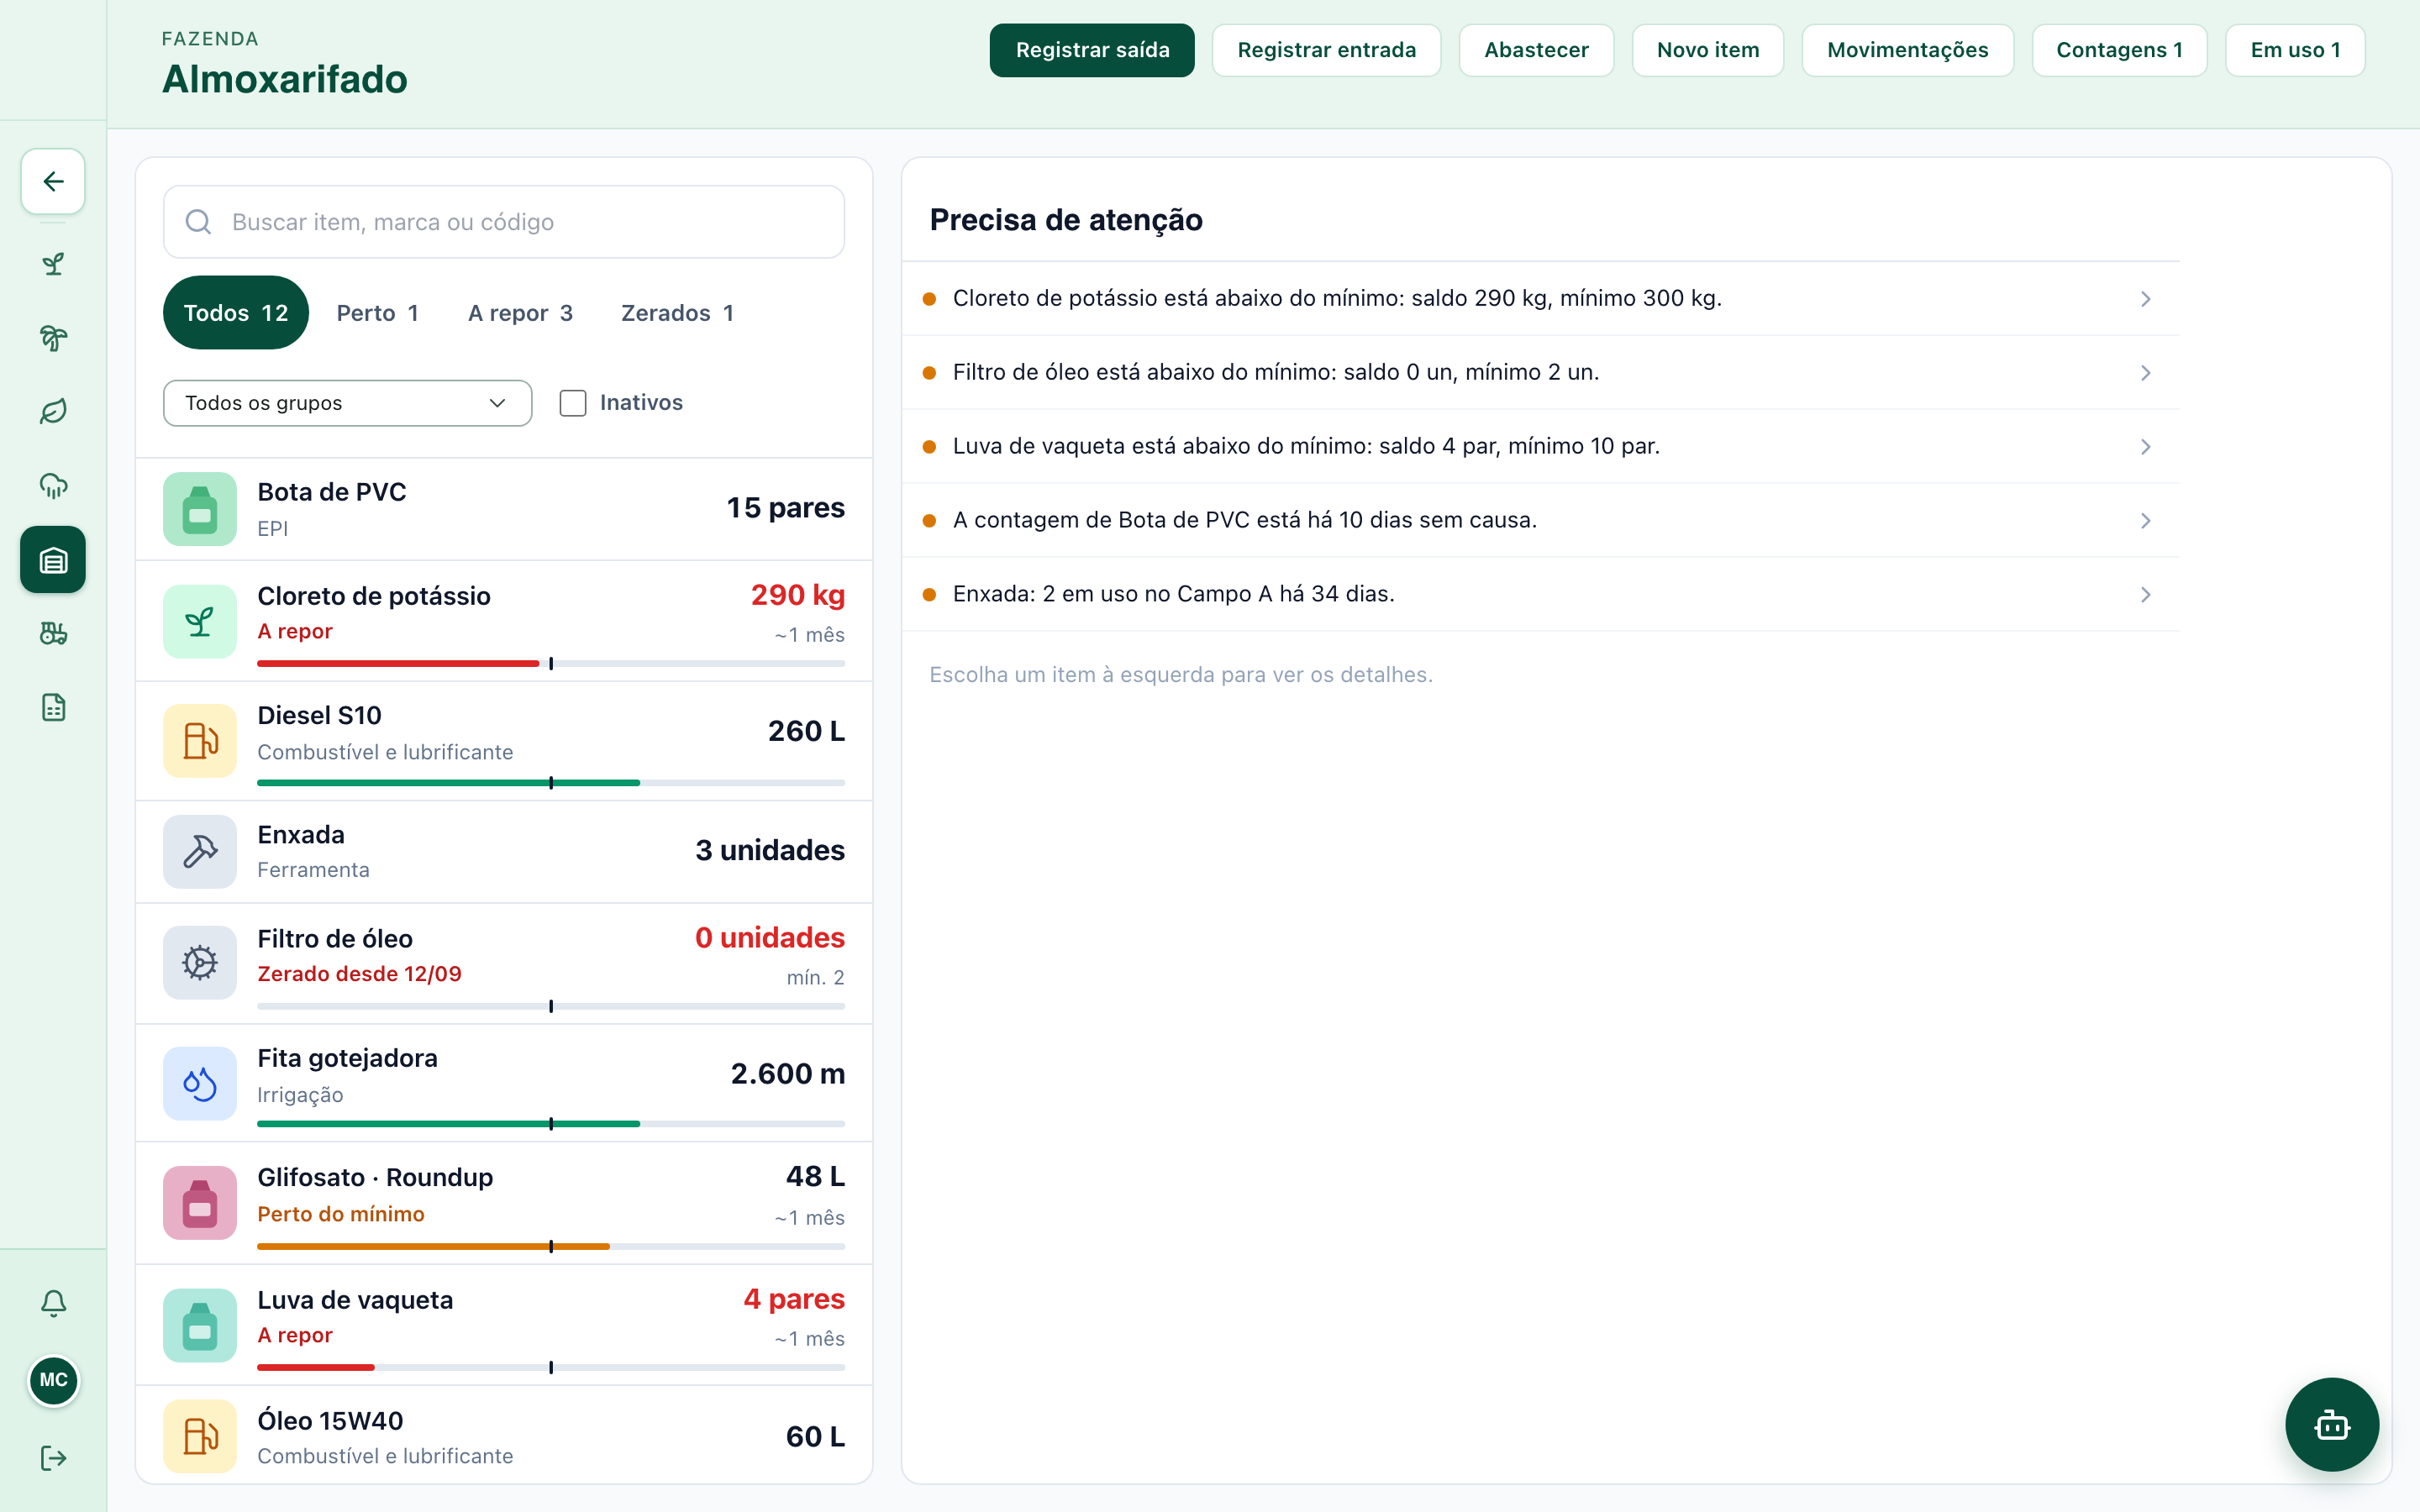The image size is (2420, 1512).
Task: Select the Óleo 15W40 list row
Action: click(504, 1436)
